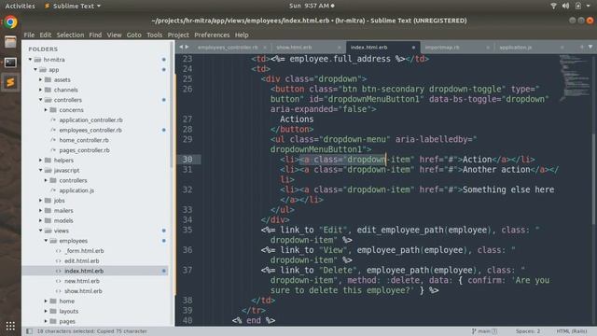Open the Activities overview
This screenshot has height=336, width=597.
pyautogui.click(x=20, y=6)
